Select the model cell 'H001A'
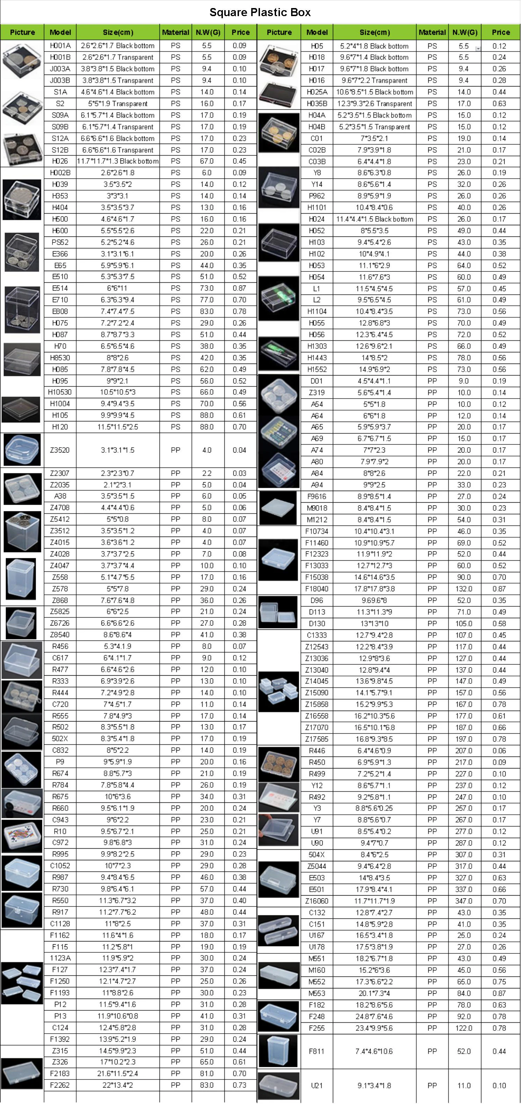 pyautogui.click(x=60, y=46)
